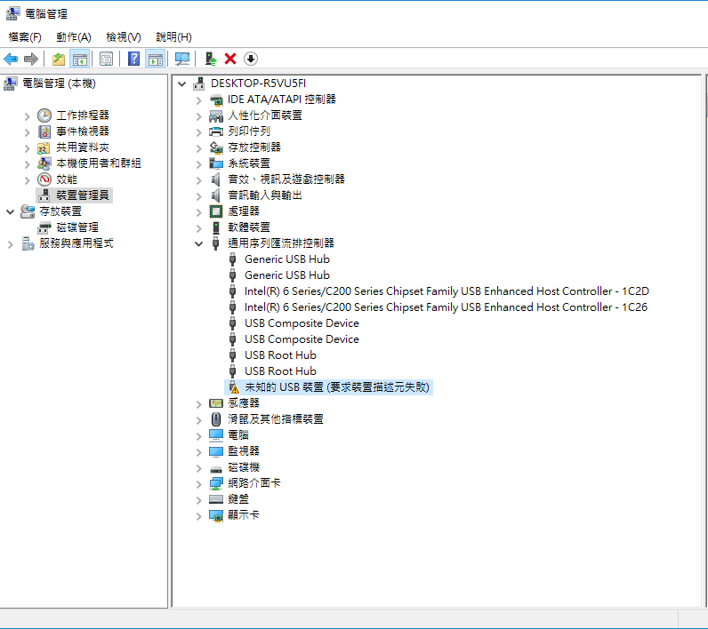Select the 未知的 USB 裝置 warning entry
Image resolution: width=708 pixels, height=629 pixels.
tap(337, 387)
